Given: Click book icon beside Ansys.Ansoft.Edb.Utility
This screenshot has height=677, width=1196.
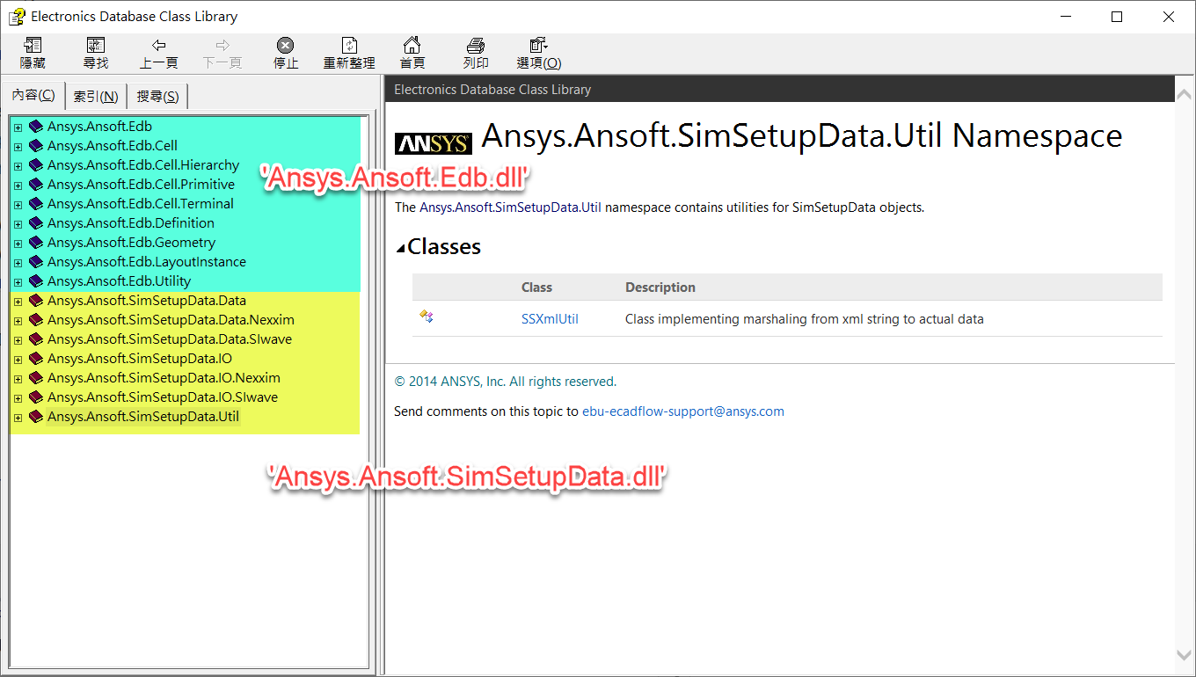Looking at the screenshot, I should pos(35,281).
